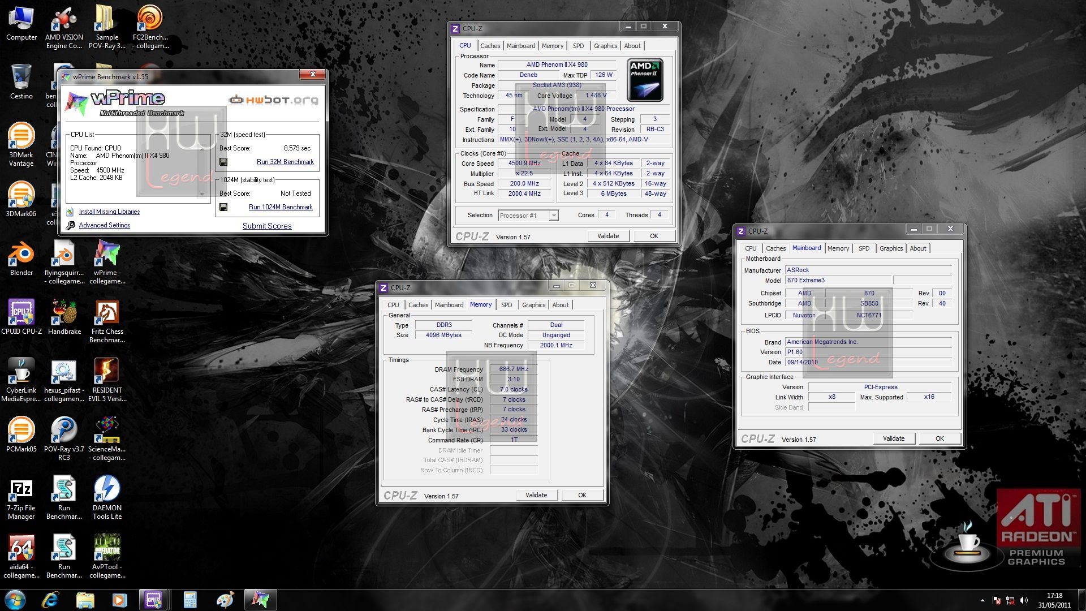Click Submit Scores link in wPrime

(x=267, y=226)
